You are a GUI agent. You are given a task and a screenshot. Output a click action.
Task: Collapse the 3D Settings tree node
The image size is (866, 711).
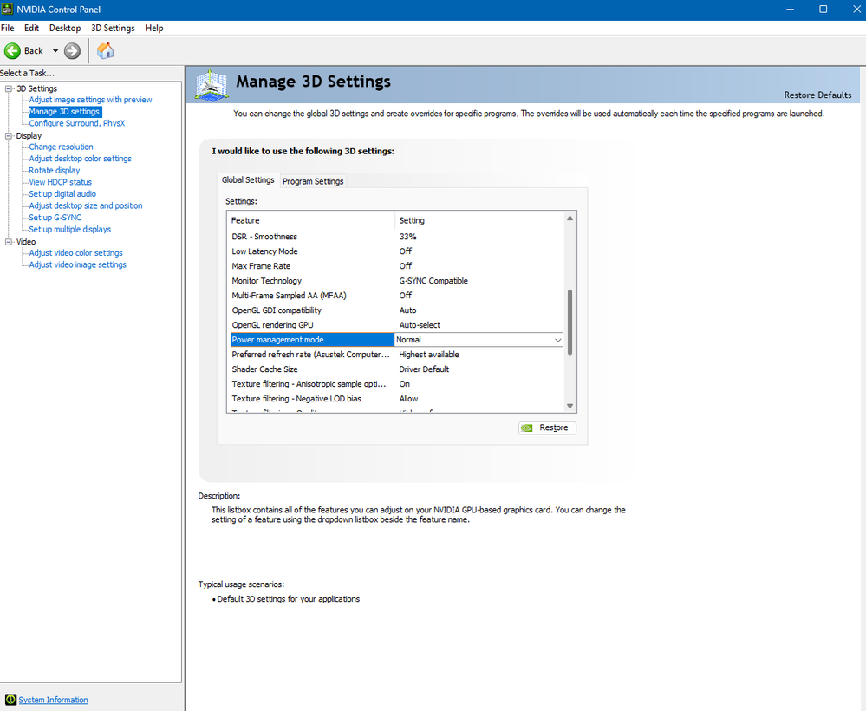(x=9, y=88)
